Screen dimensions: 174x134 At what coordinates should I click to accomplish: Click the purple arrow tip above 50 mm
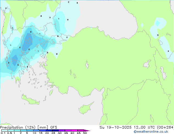coord(87,130)
